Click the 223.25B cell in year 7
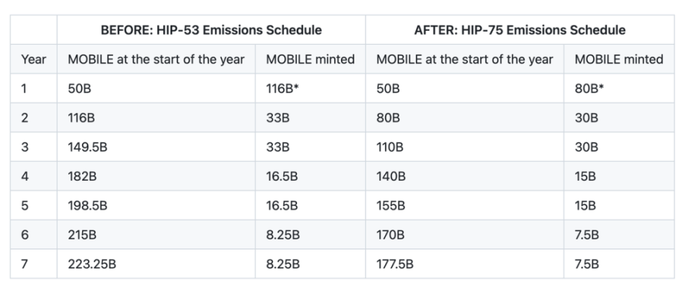This screenshot has height=287, width=682. [156, 264]
